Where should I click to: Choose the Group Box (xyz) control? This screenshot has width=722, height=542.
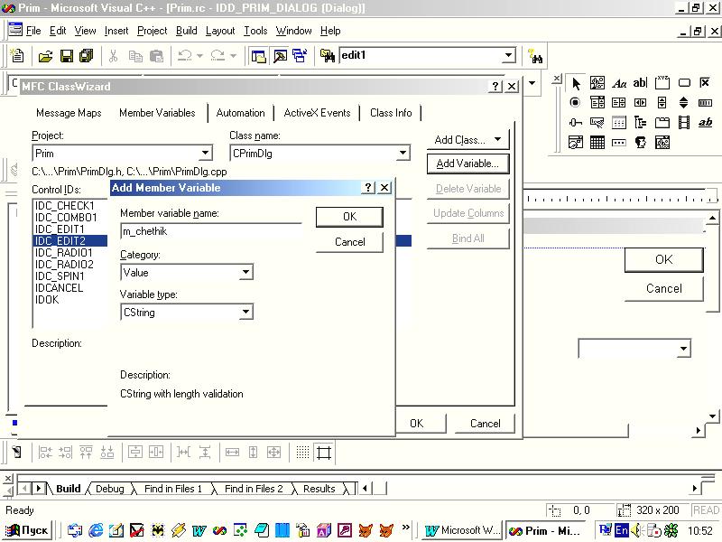click(x=662, y=83)
